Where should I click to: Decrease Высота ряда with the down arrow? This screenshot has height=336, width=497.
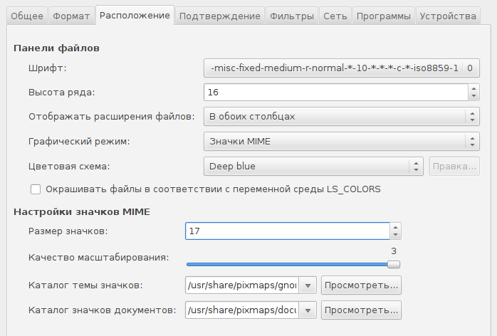(474, 96)
